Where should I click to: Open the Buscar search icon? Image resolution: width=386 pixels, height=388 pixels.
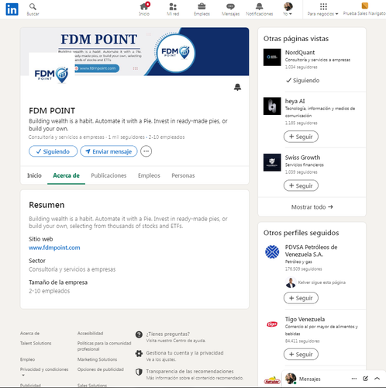33,9
